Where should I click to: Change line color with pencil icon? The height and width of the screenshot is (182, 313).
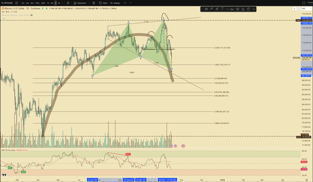pyautogui.click(x=212, y=9)
